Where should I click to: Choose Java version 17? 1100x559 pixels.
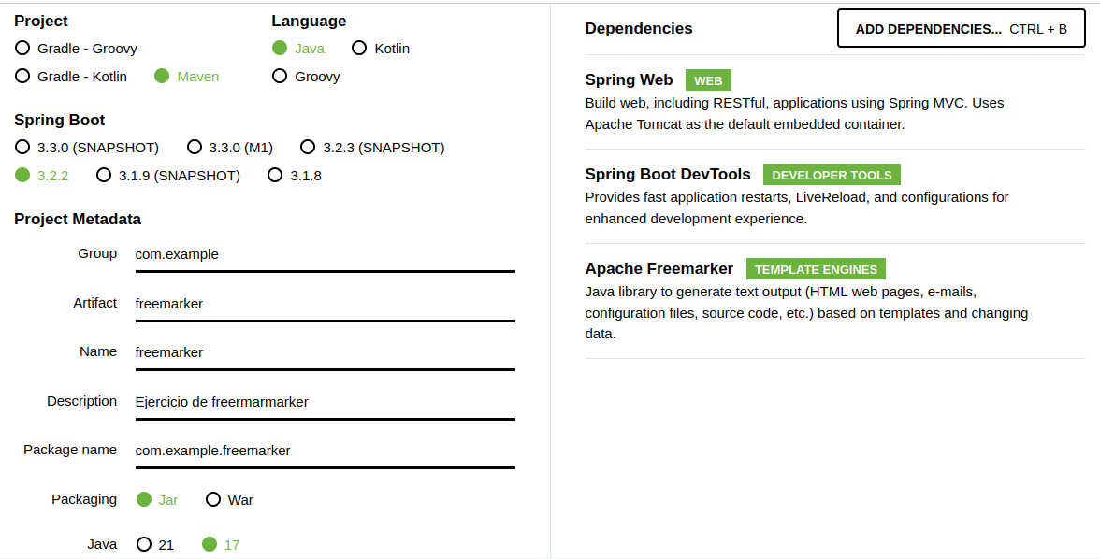pos(221,544)
